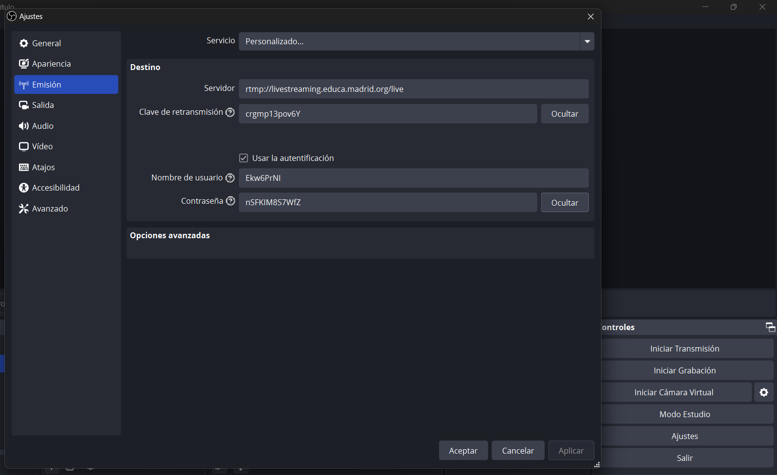
Task: Click the Apariencia icon in the sidebar
Action: [23, 64]
